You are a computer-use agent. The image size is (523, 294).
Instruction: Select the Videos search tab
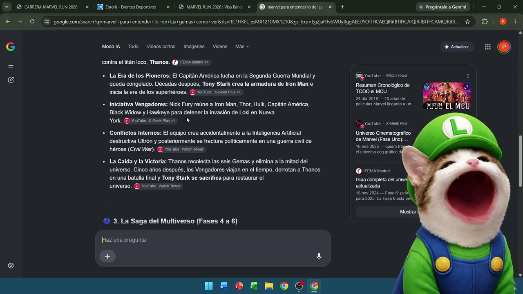point(220,47)
